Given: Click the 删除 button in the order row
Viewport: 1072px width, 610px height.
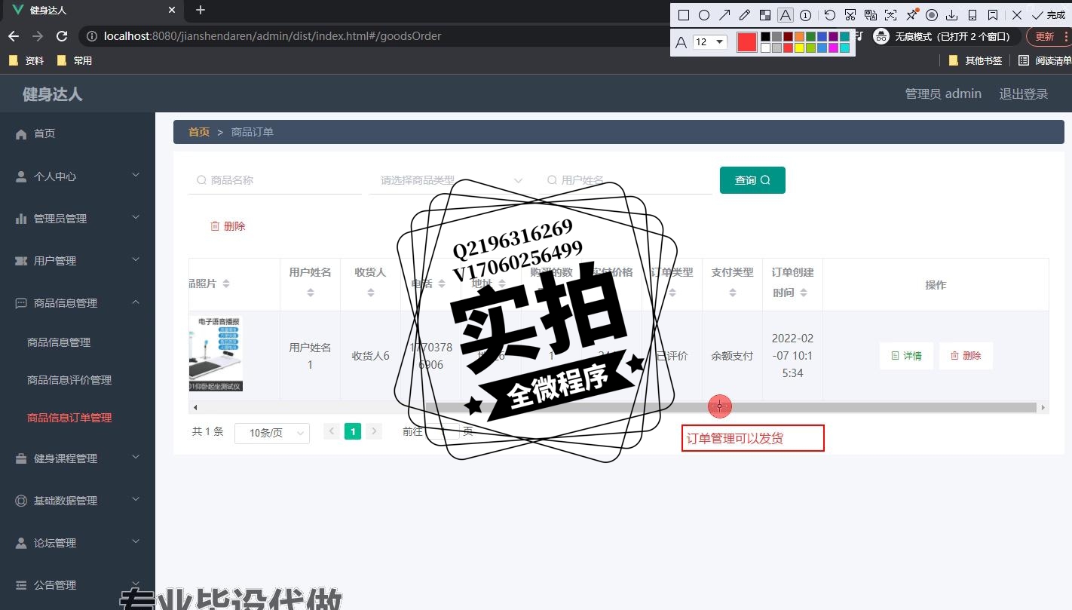Looking at the screenshot, I should (966, 356).
